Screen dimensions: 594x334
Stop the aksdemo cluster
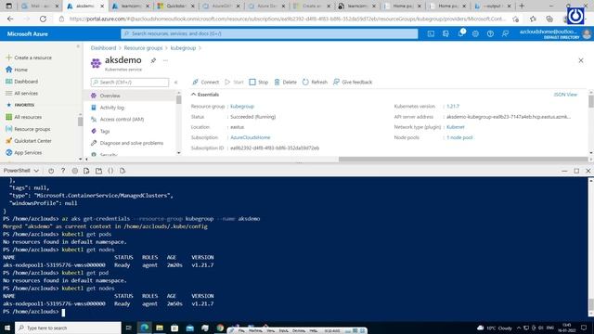coord(258,83)
